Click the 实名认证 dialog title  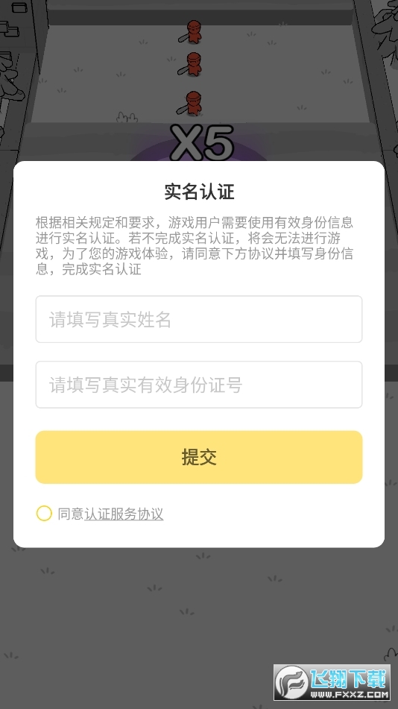click(x=199, y=192)
